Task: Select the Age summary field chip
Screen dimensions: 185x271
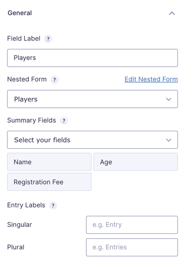Action: [135, 162]
